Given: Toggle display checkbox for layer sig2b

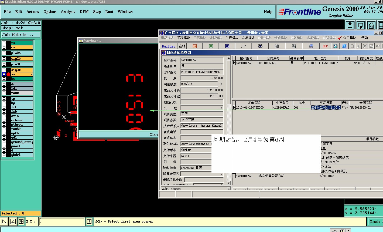Looking at the screenshot, I should click(x=4, y=59).
